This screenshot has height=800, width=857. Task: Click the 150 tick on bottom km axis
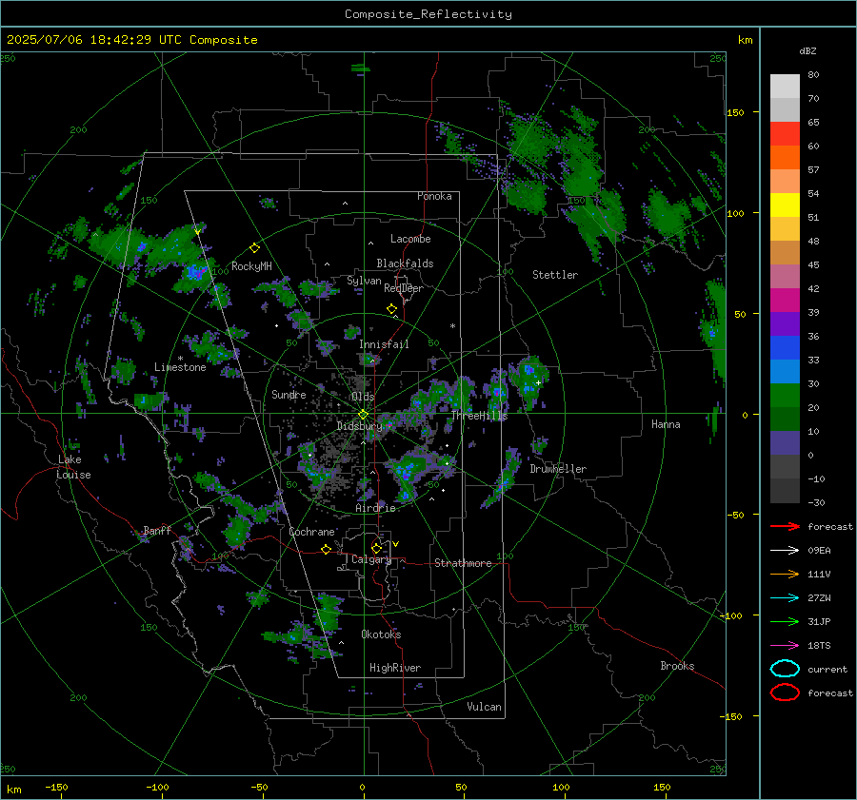coord(662,787)
